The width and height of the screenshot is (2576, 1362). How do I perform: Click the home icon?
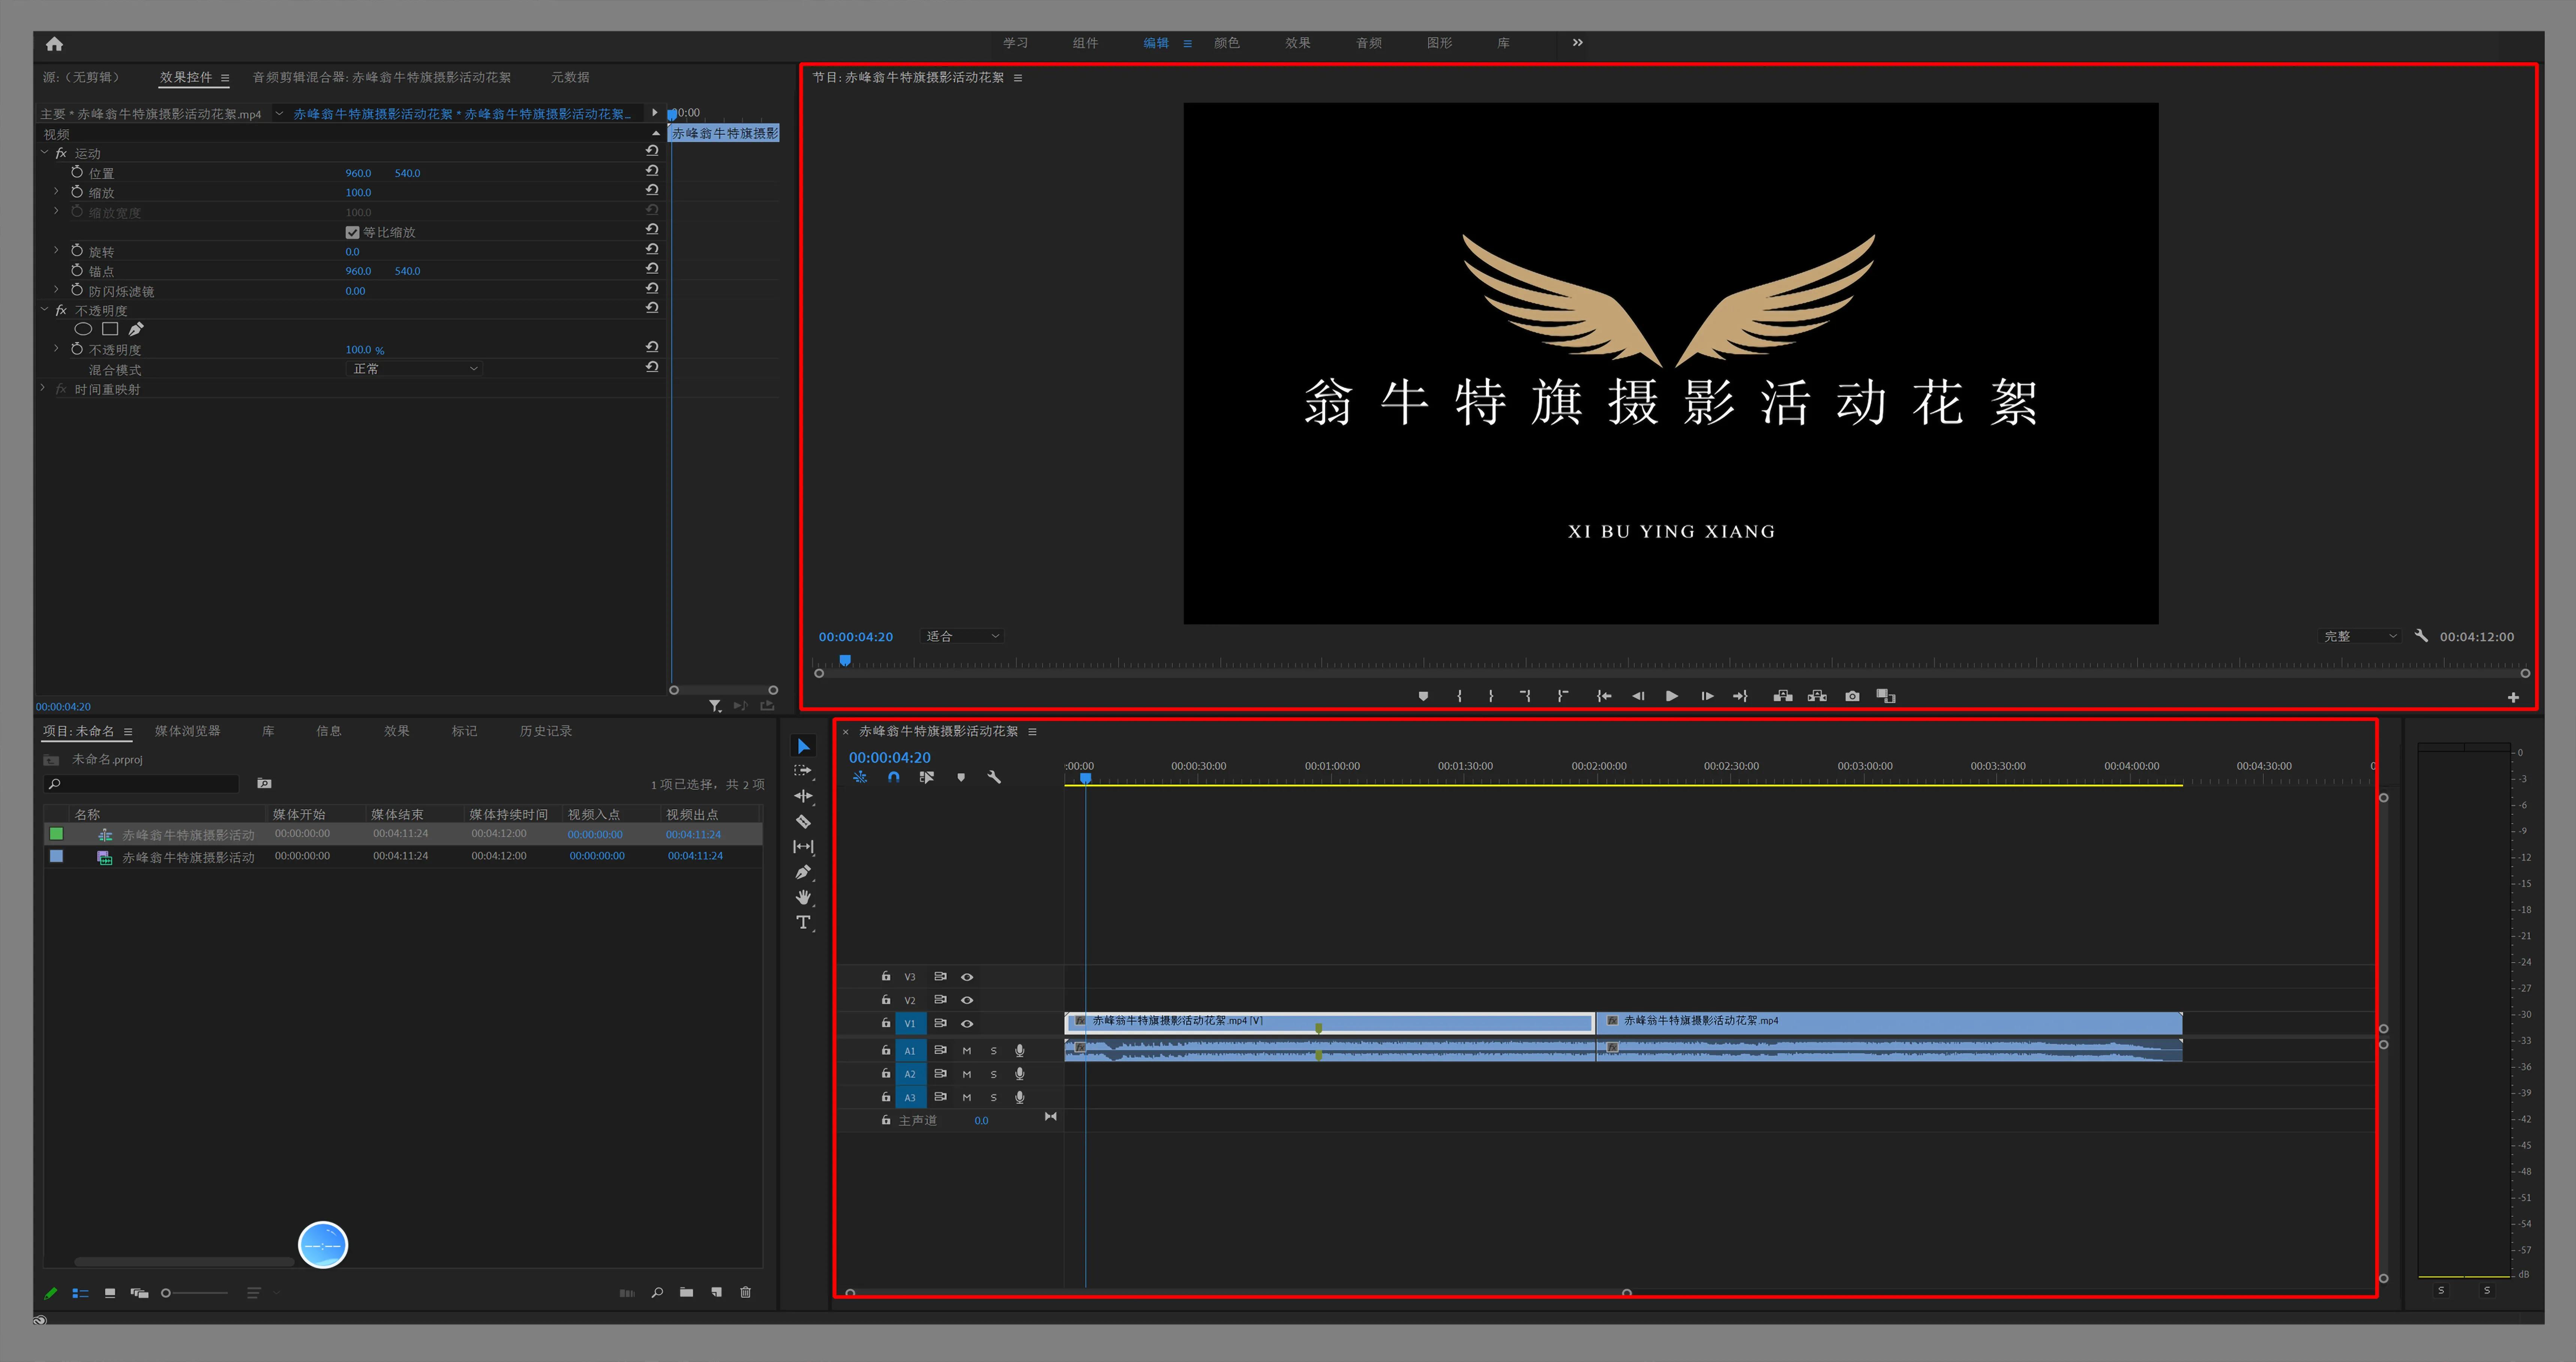point(54,43)
